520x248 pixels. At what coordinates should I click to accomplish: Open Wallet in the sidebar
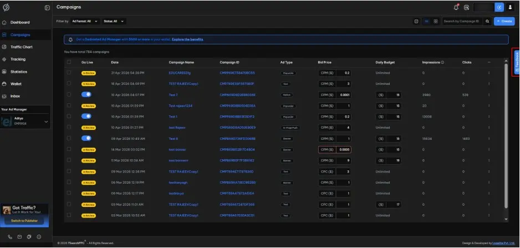click(16, 84)
